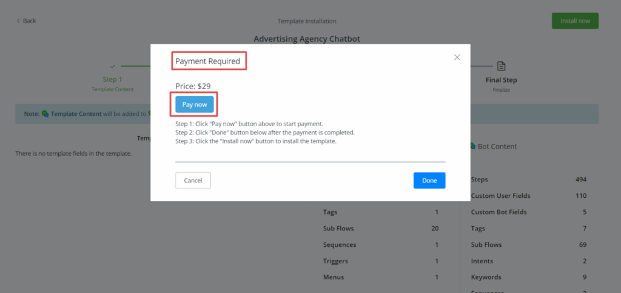Click the chat bubble icon in the Note banner

(x=45, y=113)
